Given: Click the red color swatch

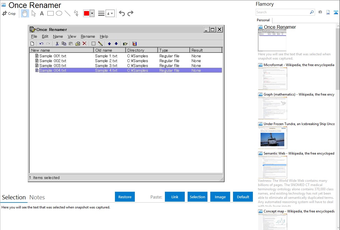Looking at the screenshot, I should point(86,13).
